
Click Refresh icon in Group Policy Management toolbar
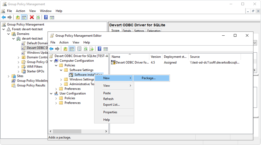pyautogui.click(x=38, y=17)
